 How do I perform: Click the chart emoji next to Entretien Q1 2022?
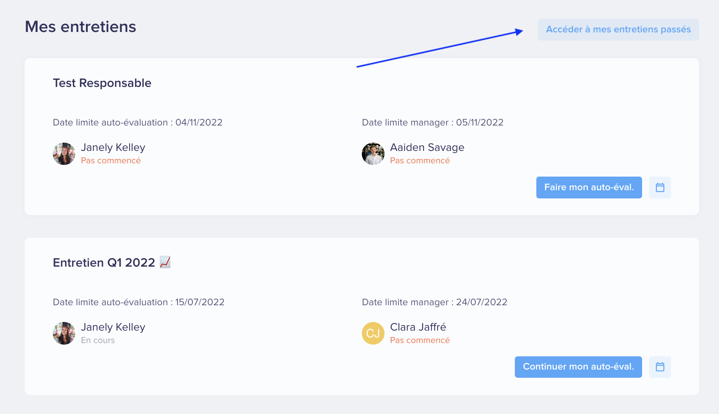[x=165, y=262]
